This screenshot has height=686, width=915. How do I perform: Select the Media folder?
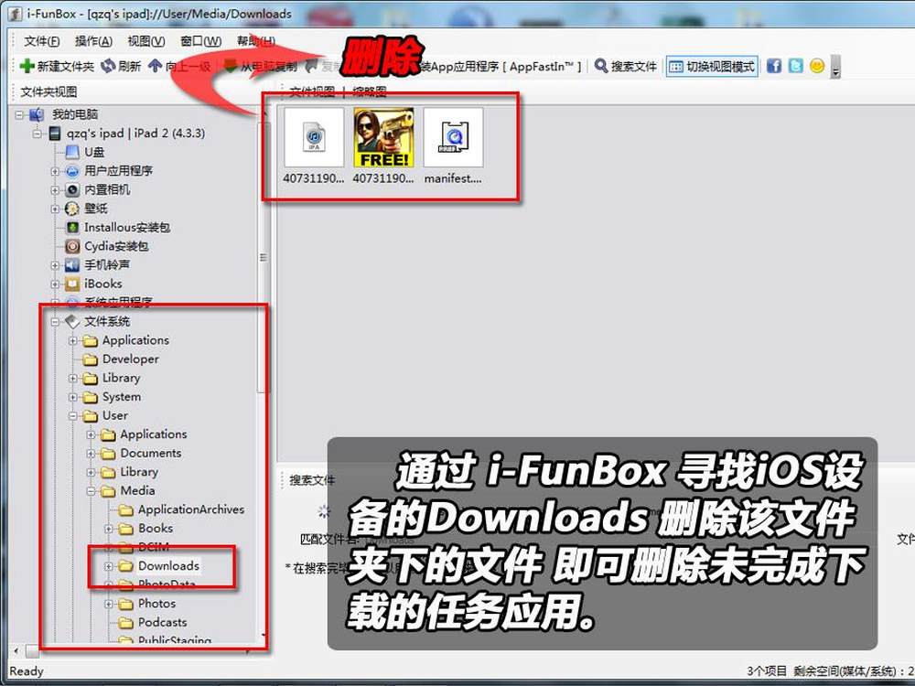[x=138, y=490]
